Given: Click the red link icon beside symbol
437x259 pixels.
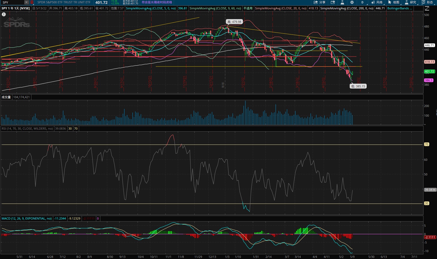Looking at the screenshot, I should pos(32,2).
